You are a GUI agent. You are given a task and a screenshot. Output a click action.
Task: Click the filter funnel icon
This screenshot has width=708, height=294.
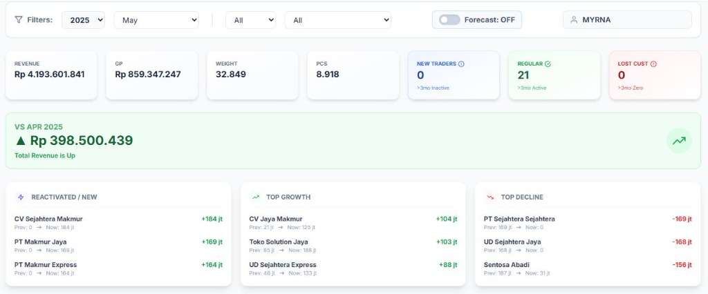click(18, 20)
